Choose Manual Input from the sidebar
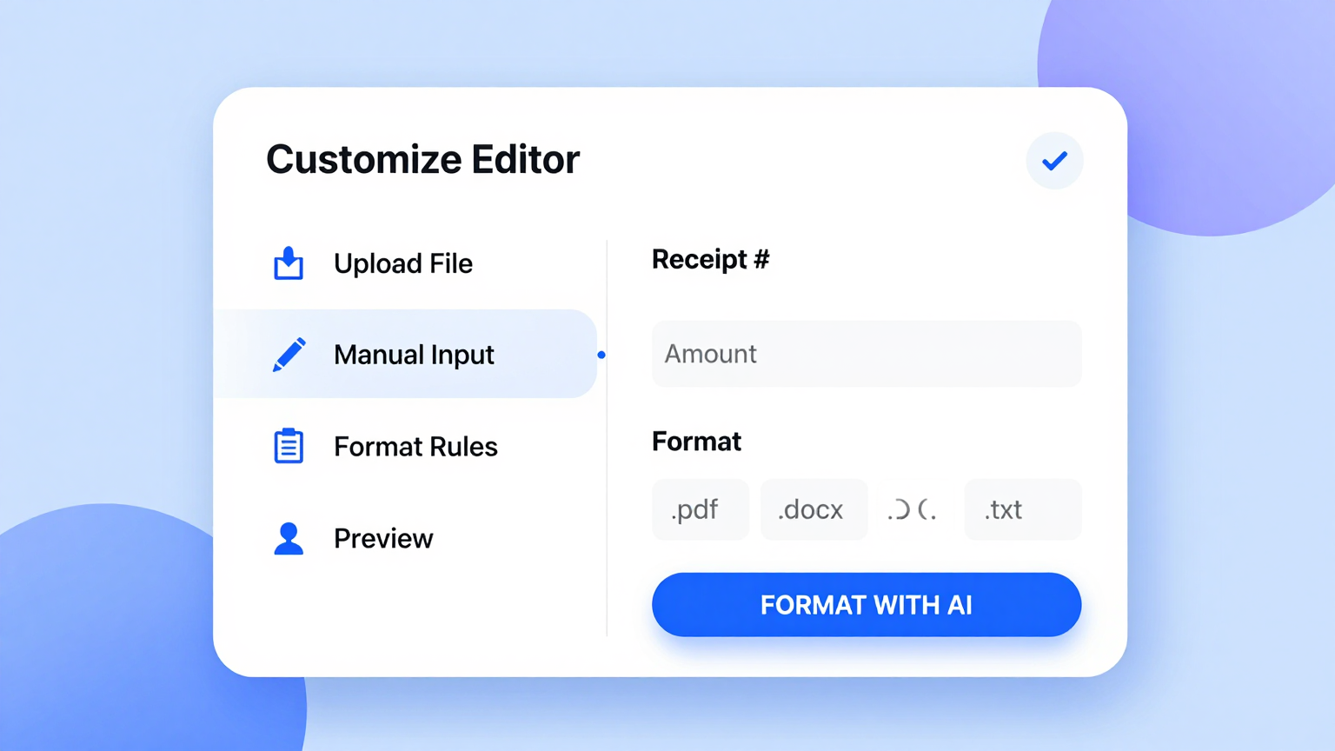 414,354
